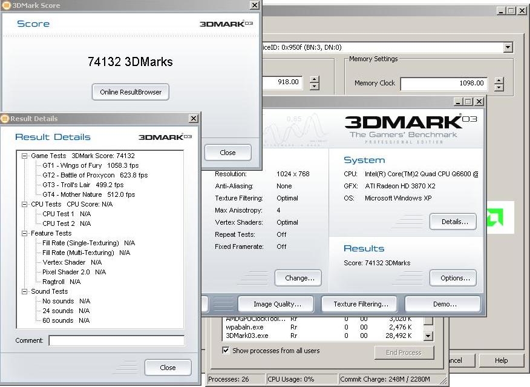The height and width of the screenshot is (387, 530).
Task: Select 60 sounds row
Action: click(x=66, y=321)
